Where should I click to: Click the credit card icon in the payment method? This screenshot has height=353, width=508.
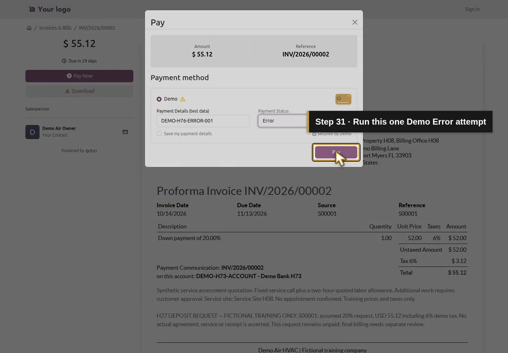(343, 99)
